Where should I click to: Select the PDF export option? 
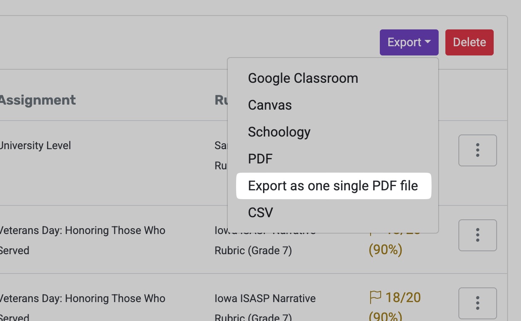[x=333, y=159]
